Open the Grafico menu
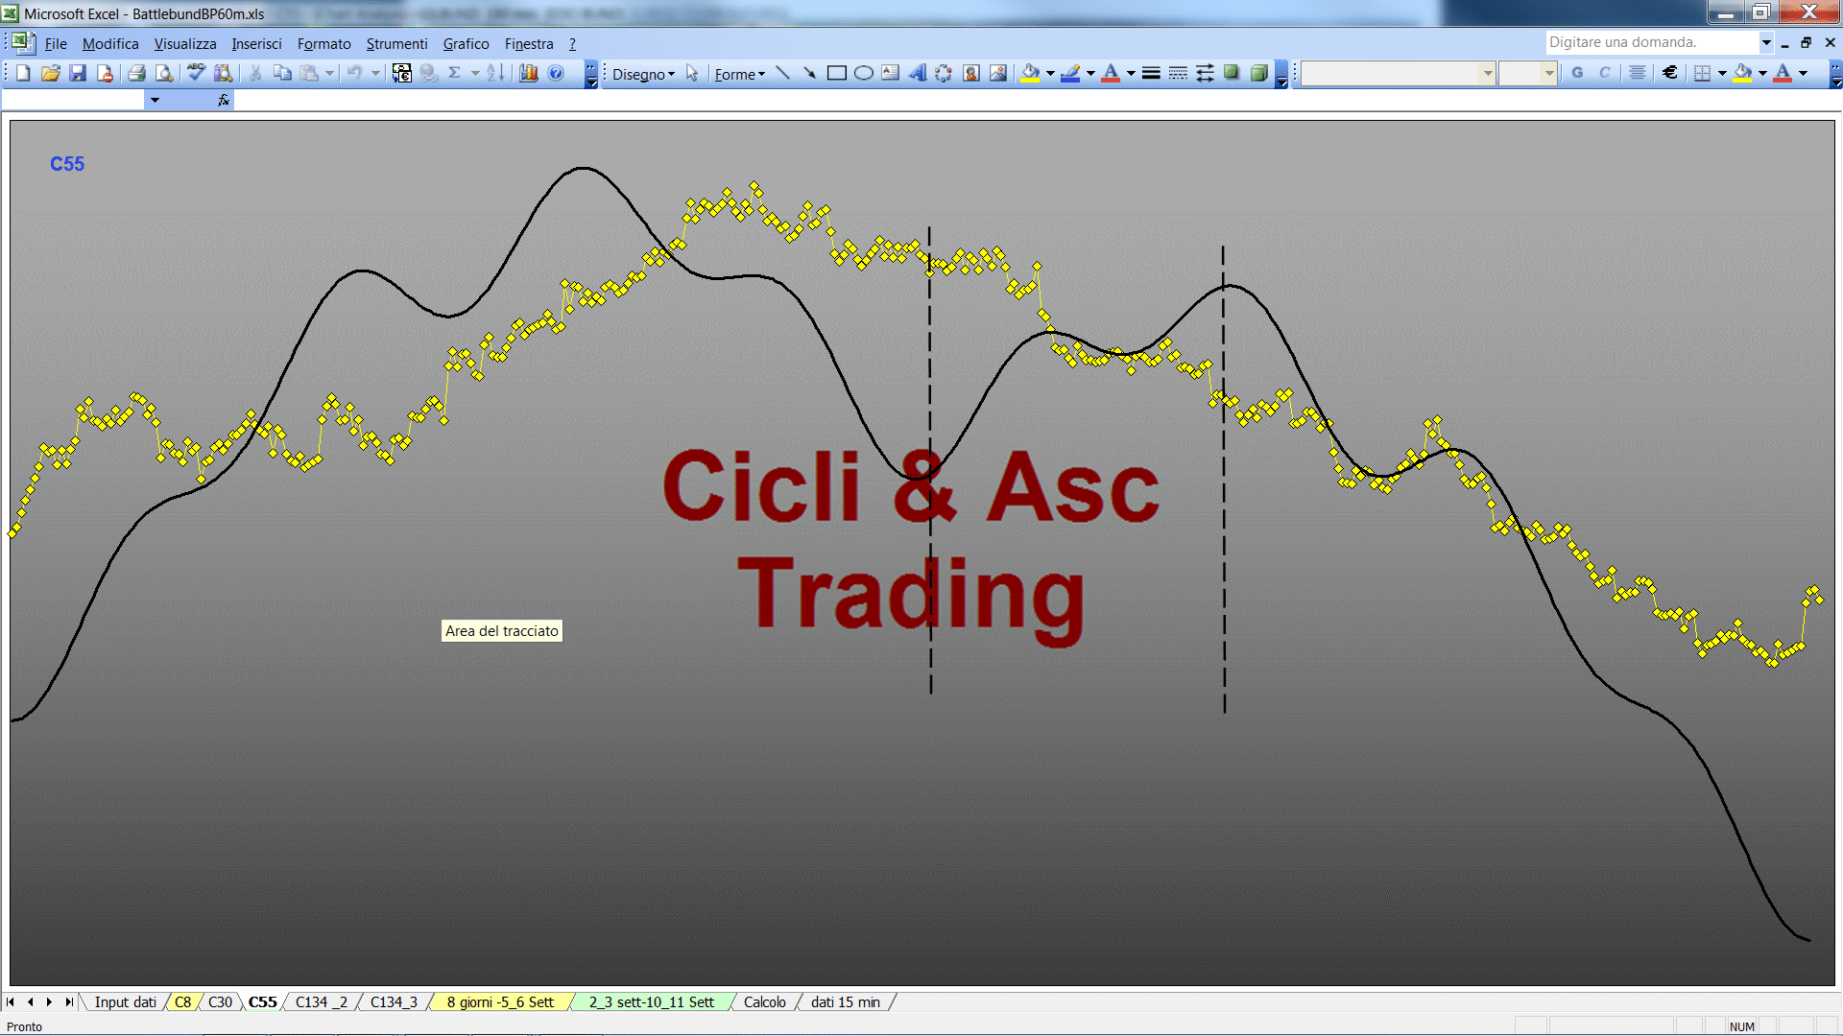Image resolution: width=1843 pixels, height=1036 pixels. (466, 44)
